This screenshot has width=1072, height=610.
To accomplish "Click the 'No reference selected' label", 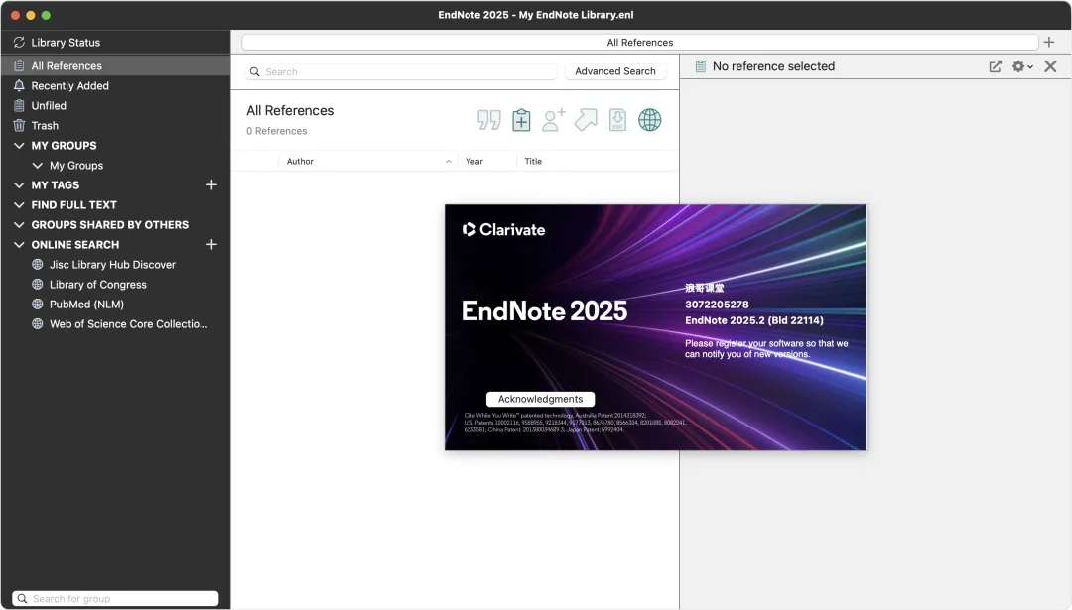I will click(773, 66).
